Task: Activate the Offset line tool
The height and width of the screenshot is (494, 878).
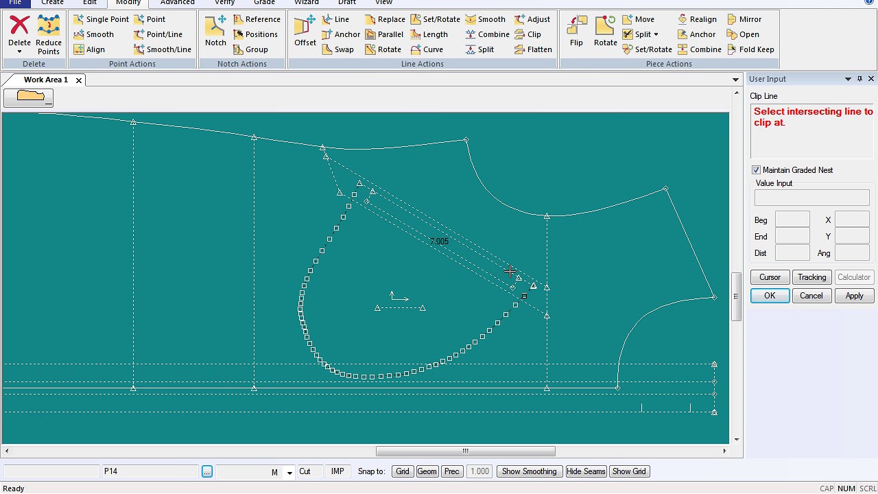Action: pos(305,31)
